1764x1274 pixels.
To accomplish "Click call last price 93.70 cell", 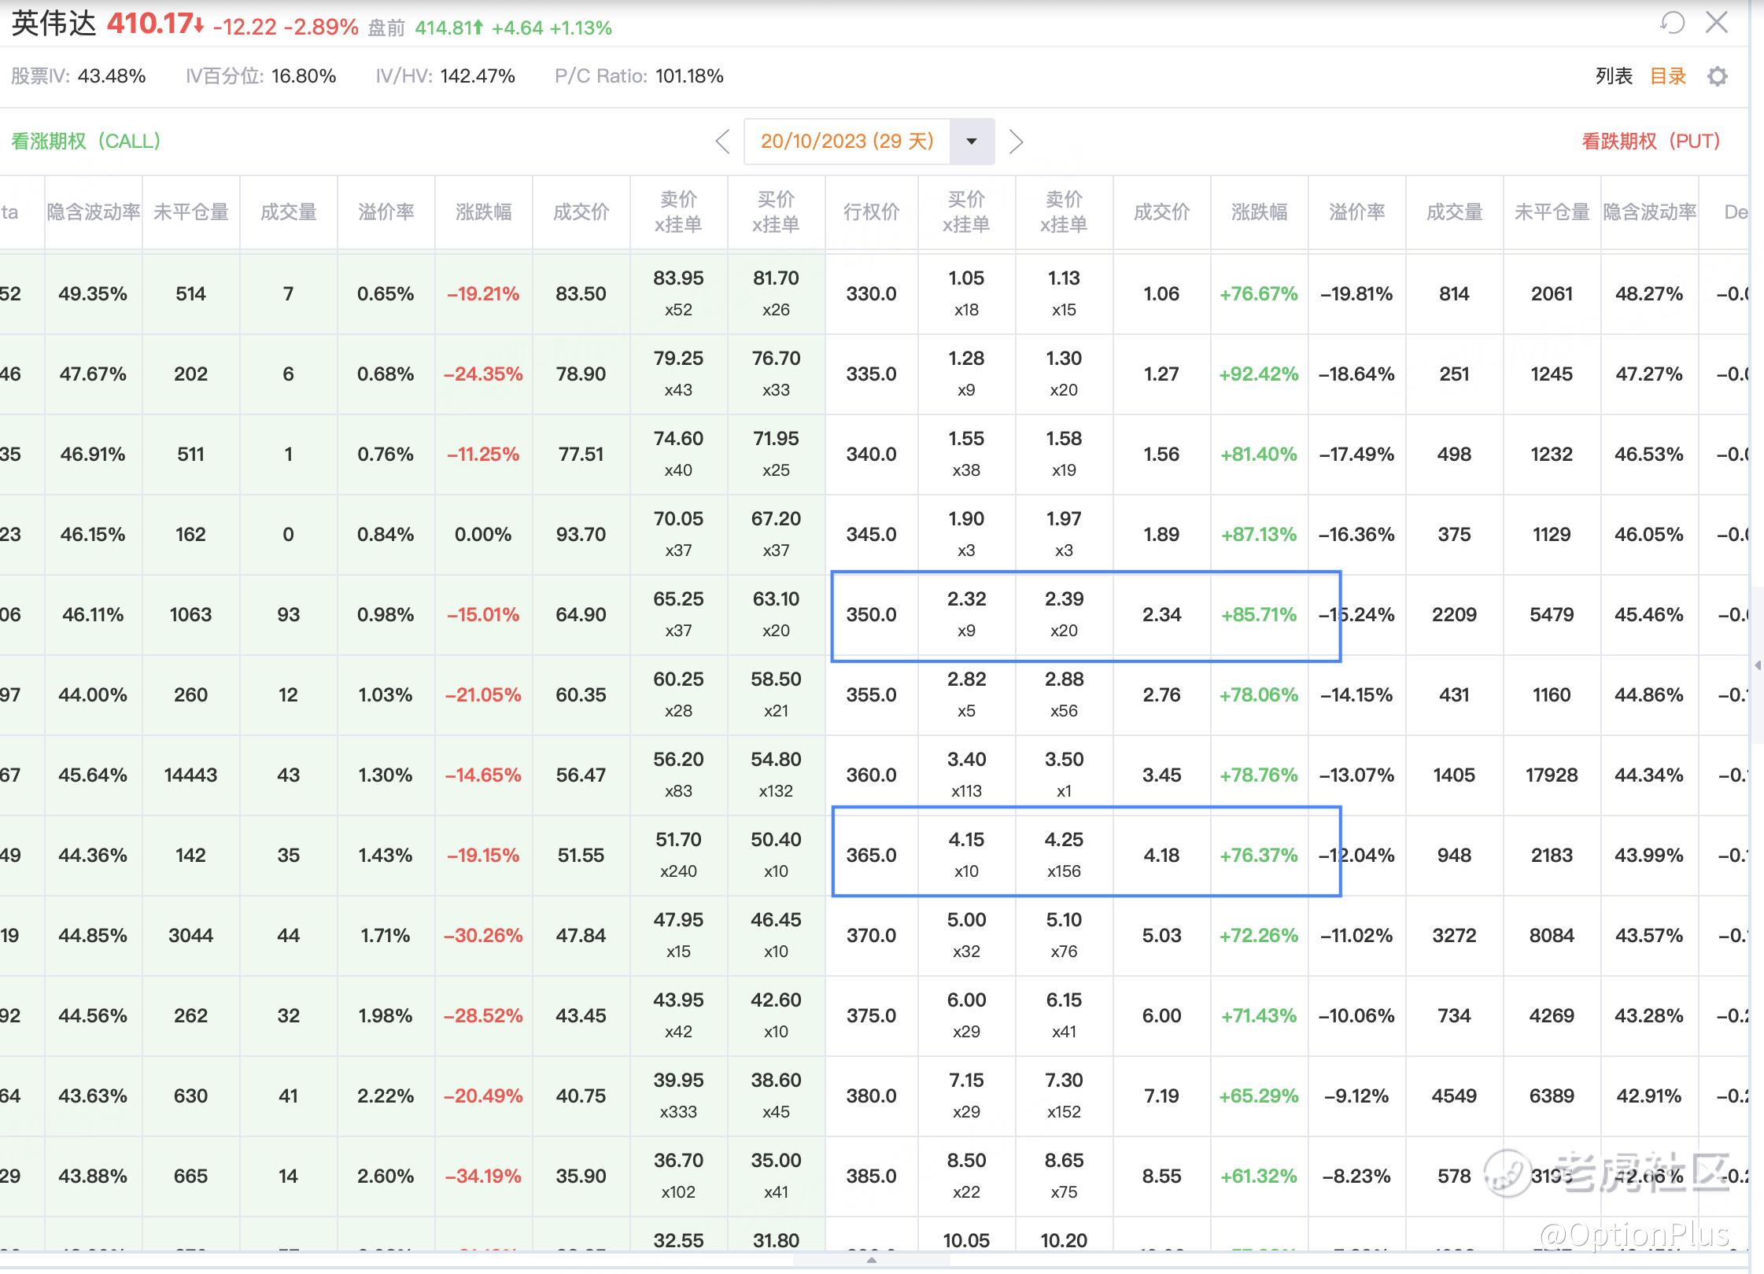I will point(581,535).
